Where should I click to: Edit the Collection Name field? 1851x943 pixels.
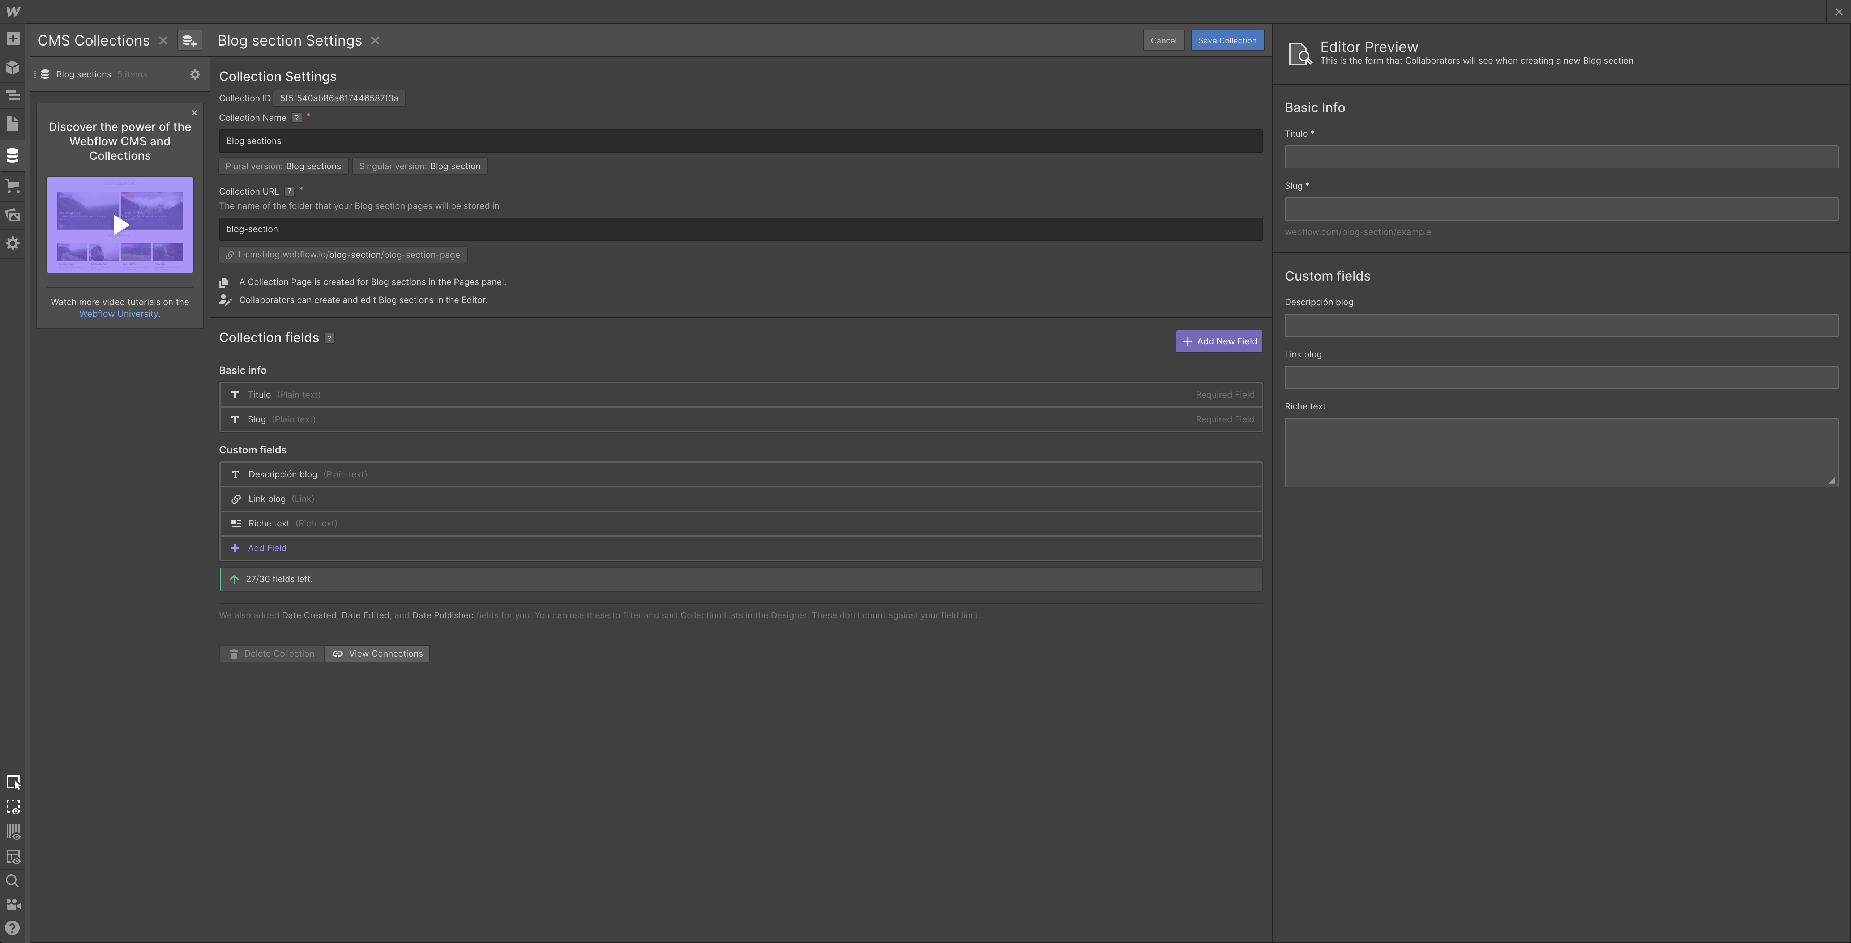(741, 141)
